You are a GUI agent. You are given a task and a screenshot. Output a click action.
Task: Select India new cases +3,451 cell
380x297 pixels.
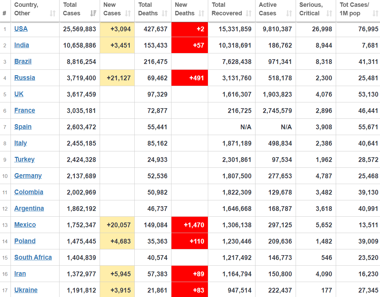click(117, 45)
